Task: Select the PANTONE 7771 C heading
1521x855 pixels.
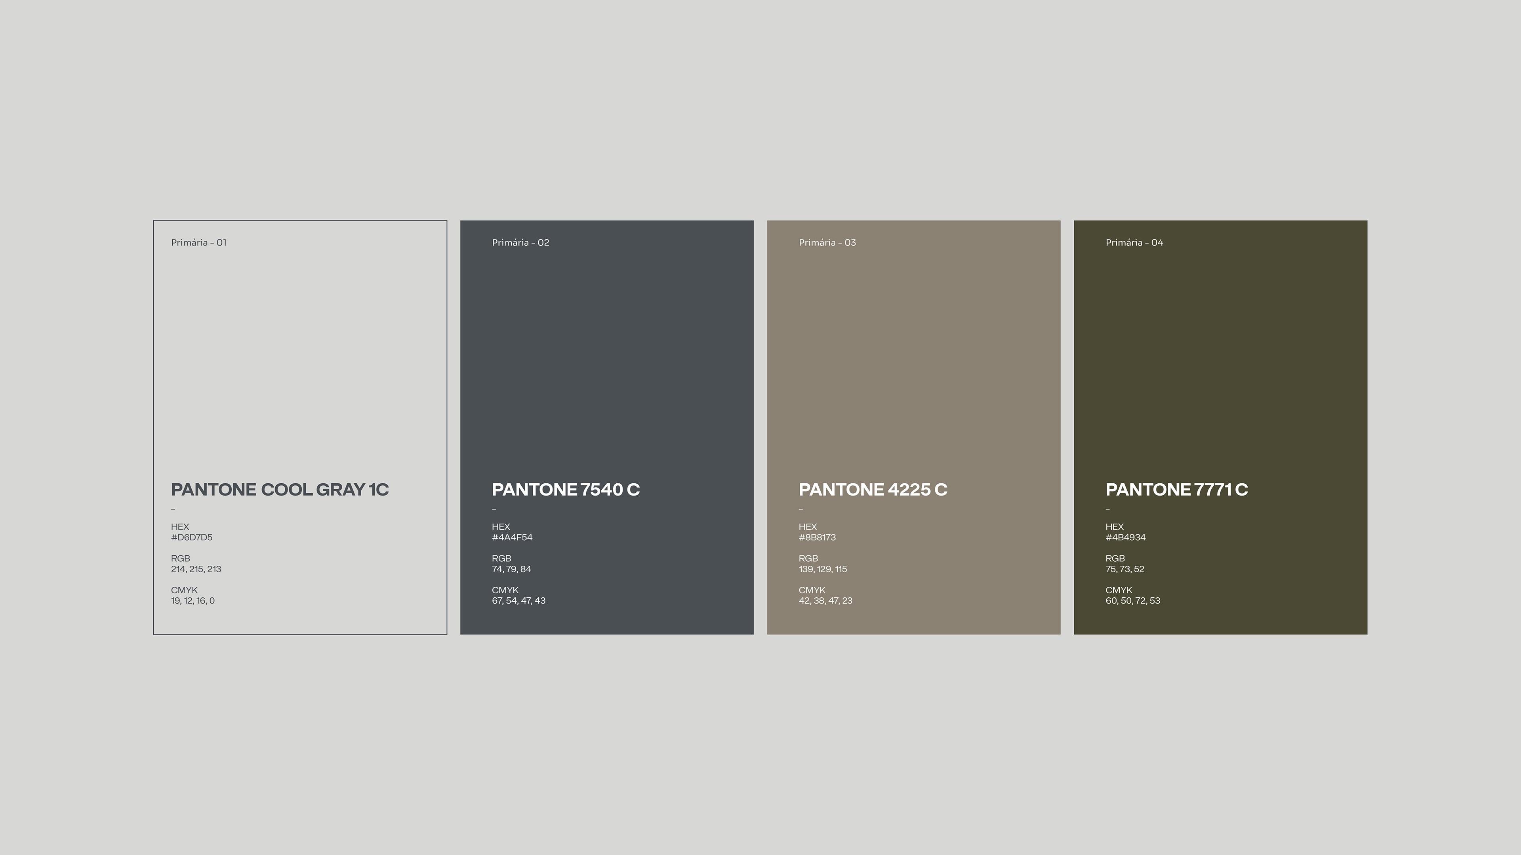Action: click(1176, 490)
